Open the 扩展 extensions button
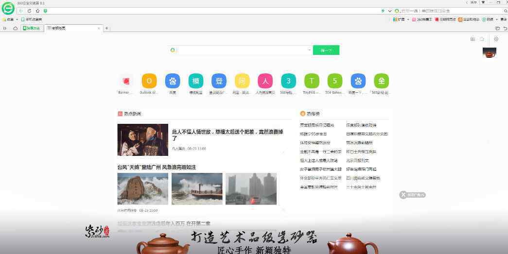 (399, 19)
